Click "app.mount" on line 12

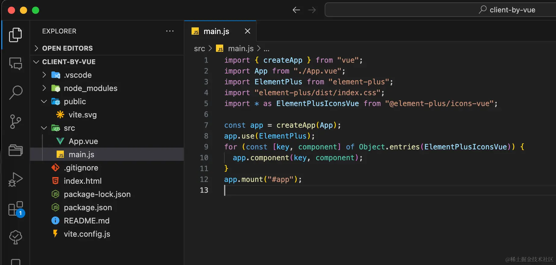coord(243,179)
